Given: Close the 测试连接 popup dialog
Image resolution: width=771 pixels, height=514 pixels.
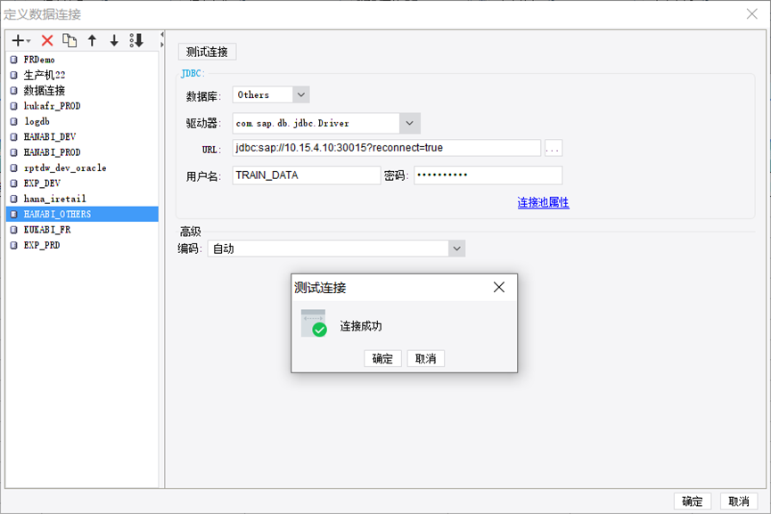Looking at the screenshot, I should click(x=499, y=287).
